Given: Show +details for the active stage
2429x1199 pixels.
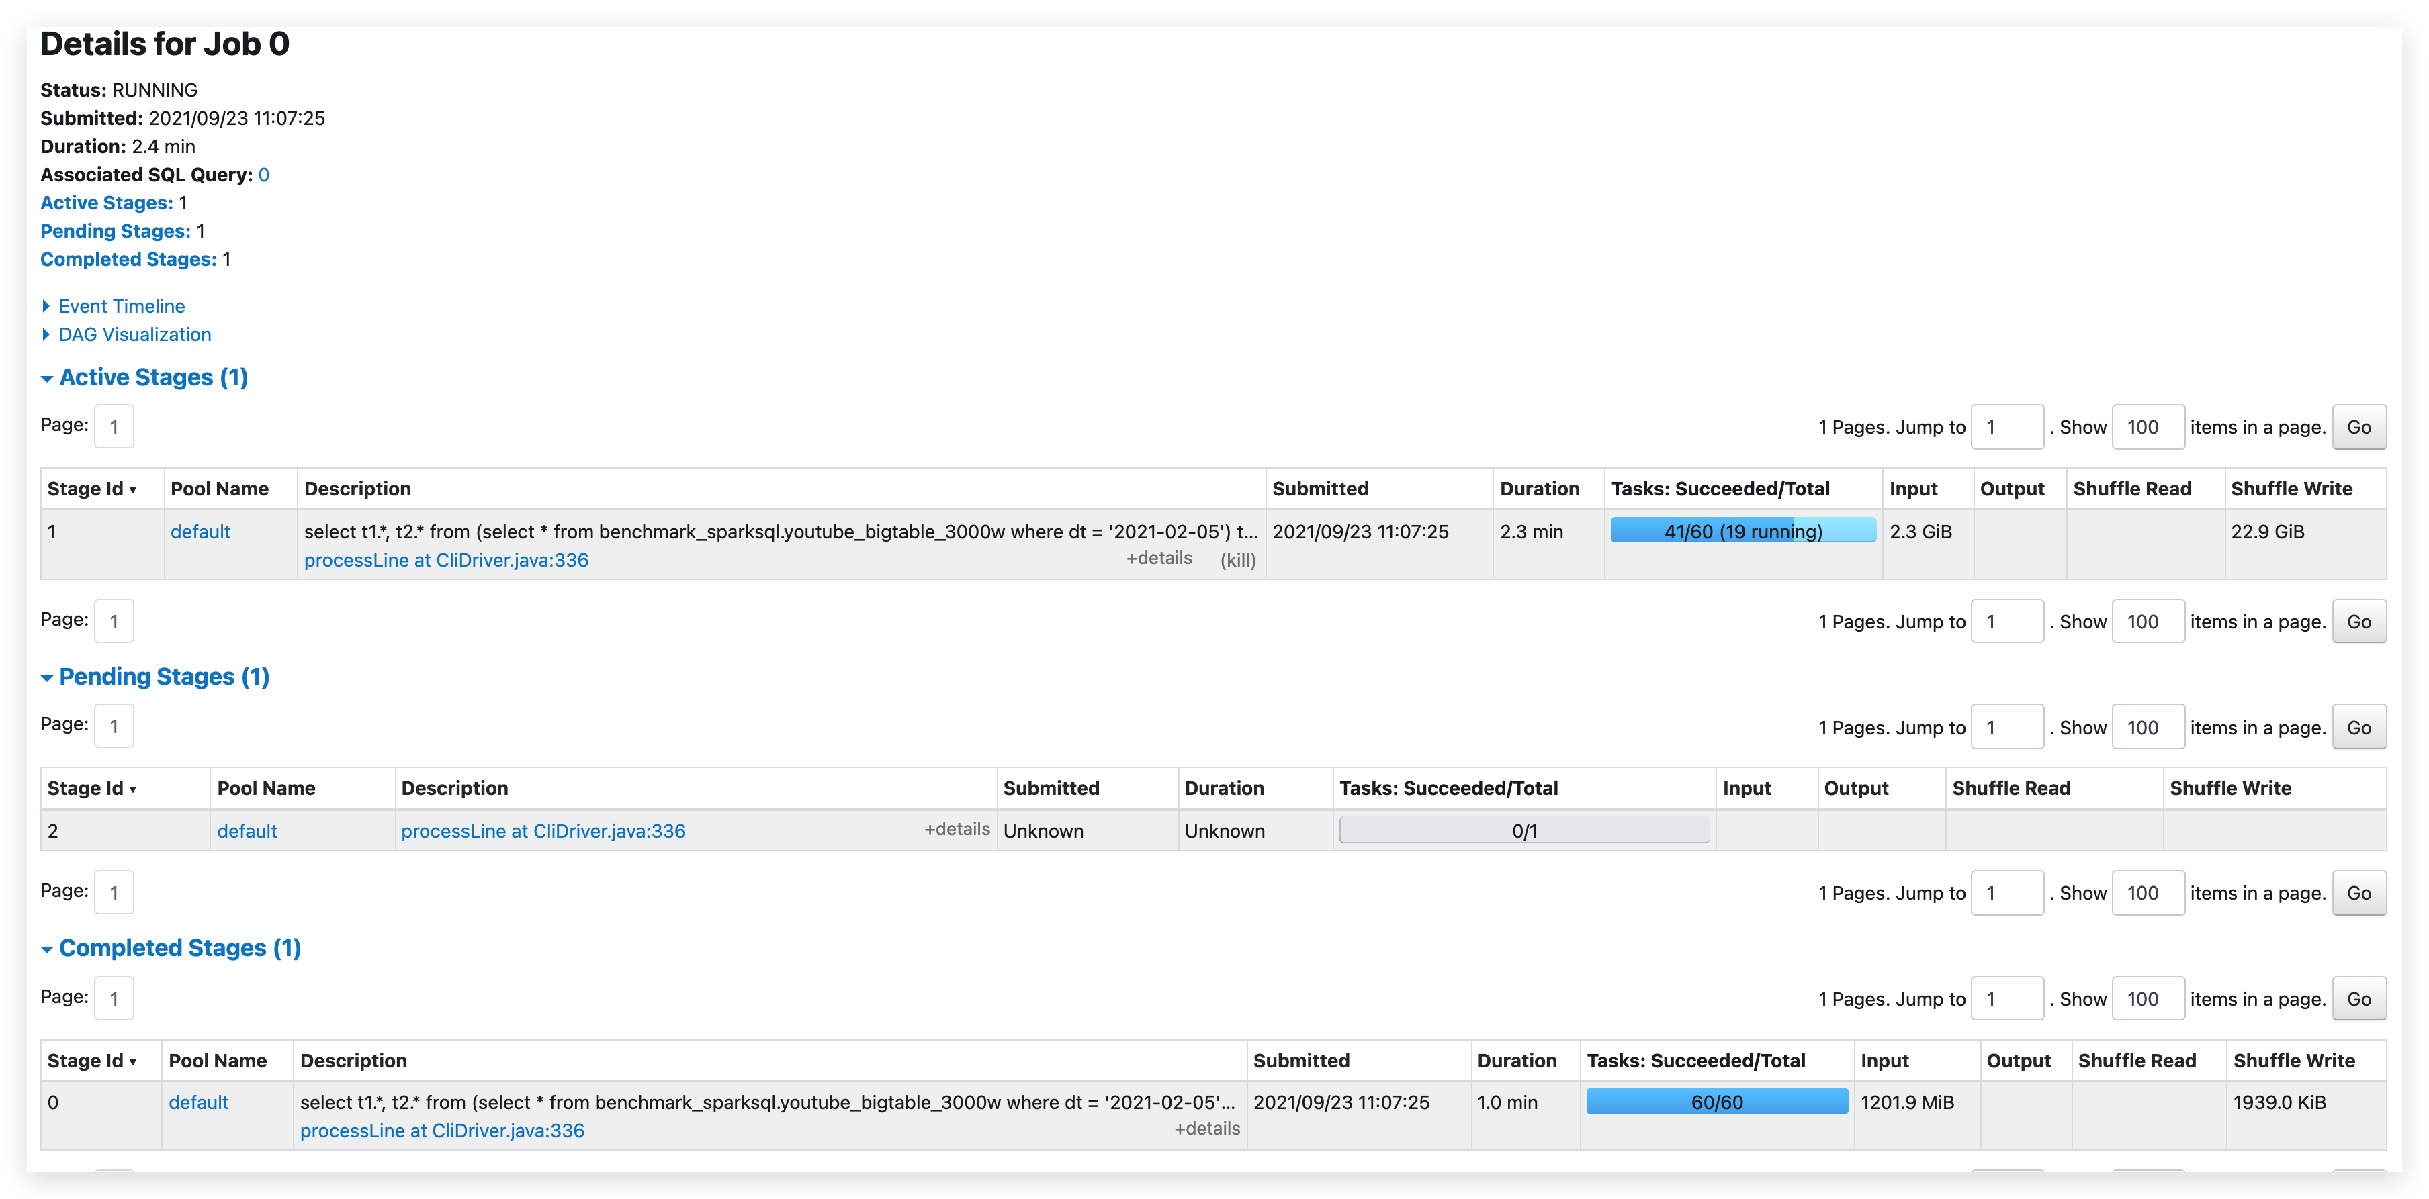Looking at the screenshot, I should pyautogui.click(x=1159, y=558).
